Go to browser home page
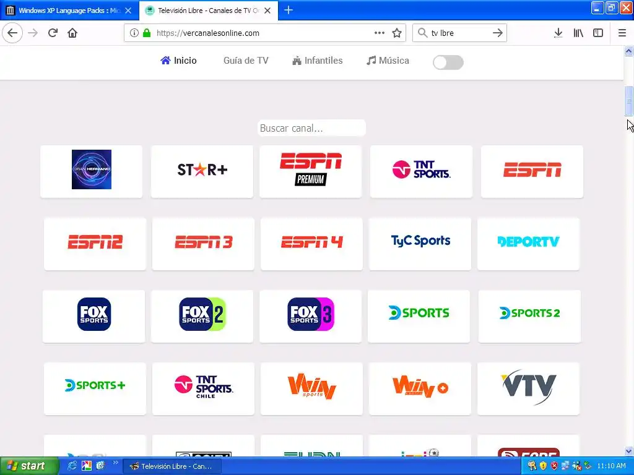 click(x=72, y=33)
